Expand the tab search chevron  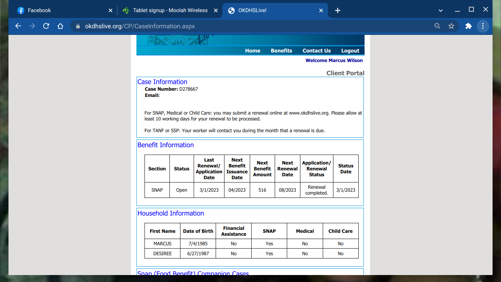pos(440,11)
